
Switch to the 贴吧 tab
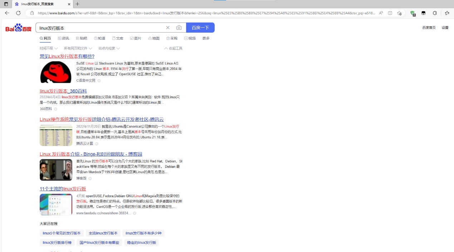[x=82, y=38]
